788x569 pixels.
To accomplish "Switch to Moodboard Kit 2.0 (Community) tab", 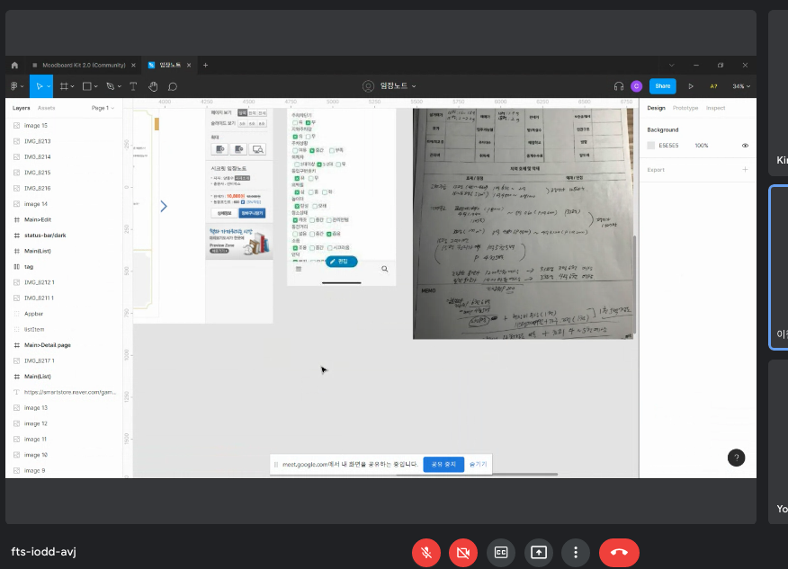I will pos(84,66).
